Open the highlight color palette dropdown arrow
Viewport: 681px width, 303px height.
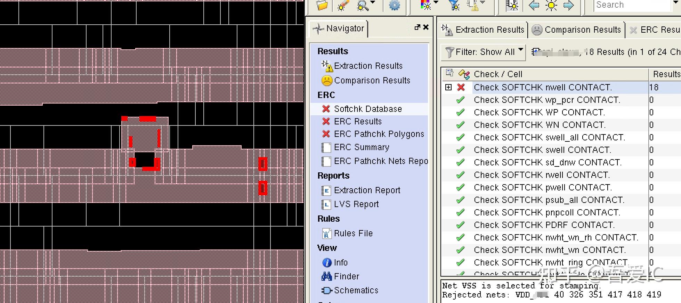coord(436,2)
